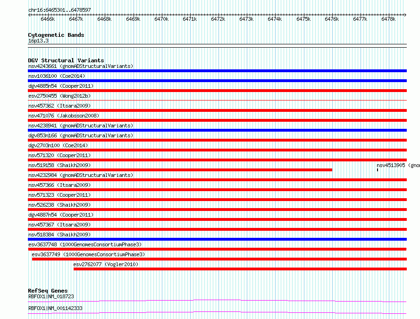Click the DGV Structural Variants track header
The image size is (420, 319).
[x=66, y=60]
